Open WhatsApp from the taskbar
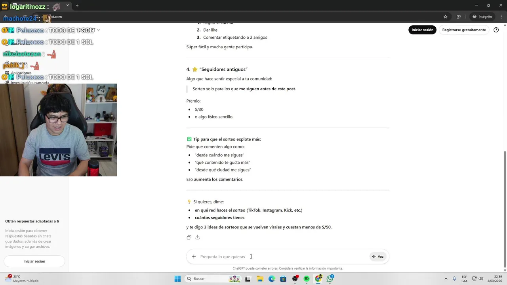Screen dimensions: 507x285 click(x=330, y=279)
